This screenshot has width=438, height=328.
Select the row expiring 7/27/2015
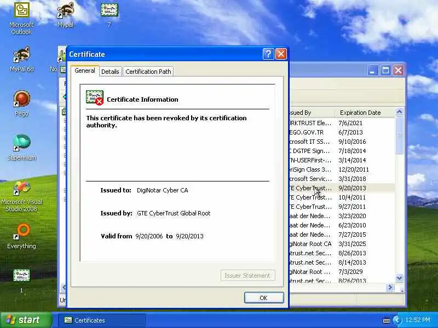[x=342, y=235]
